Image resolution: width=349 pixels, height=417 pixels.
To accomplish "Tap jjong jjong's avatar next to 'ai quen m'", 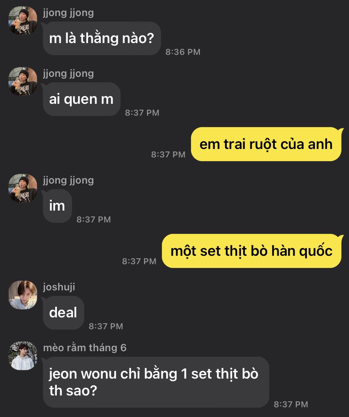I will coord(23,81).
